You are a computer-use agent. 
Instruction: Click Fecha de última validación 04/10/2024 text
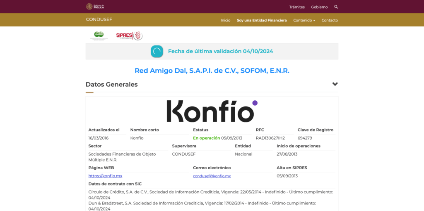pyautogui.click(x=220, y=51)
